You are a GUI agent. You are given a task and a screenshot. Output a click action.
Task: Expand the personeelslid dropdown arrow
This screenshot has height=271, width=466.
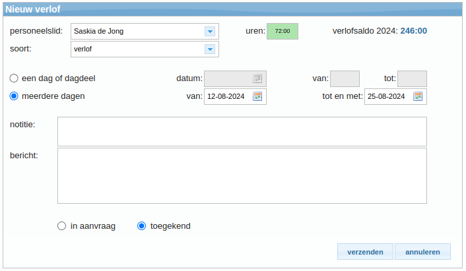210,31
